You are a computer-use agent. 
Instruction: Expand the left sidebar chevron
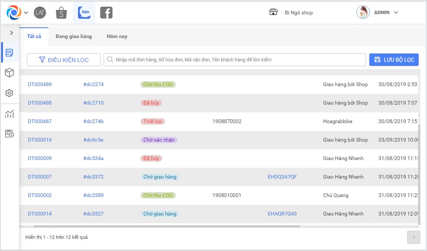[11, 33]
